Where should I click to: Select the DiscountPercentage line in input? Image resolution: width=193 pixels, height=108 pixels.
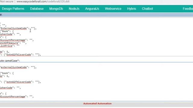(x=17, y=40)
